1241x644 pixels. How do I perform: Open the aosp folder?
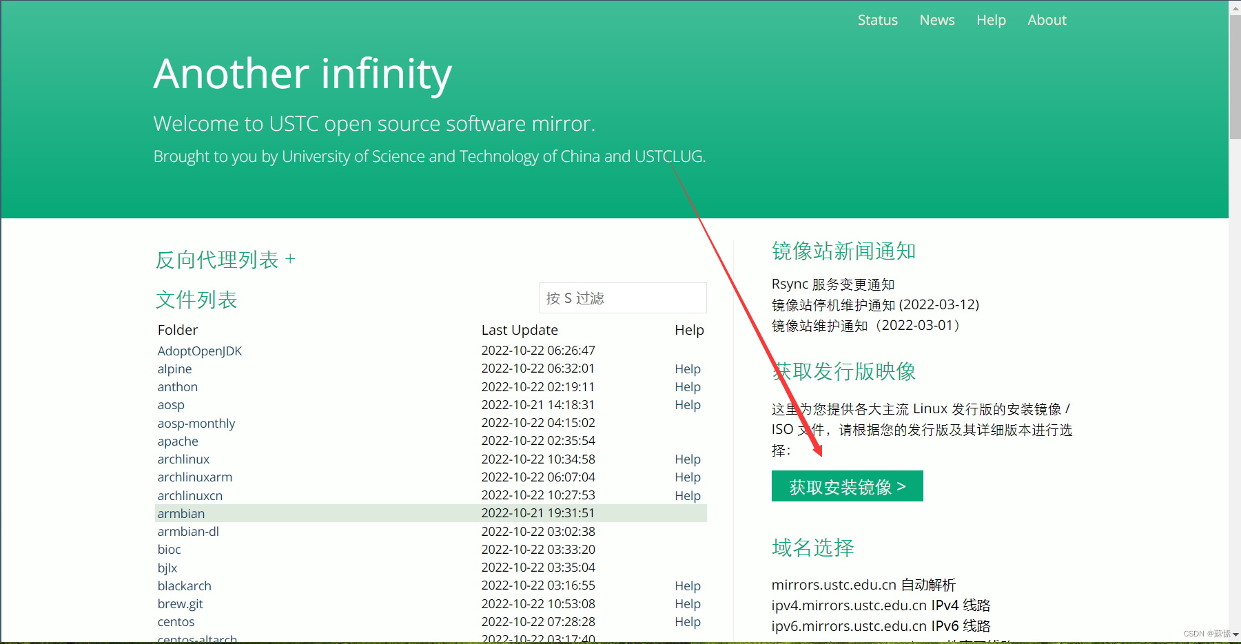tap(171, 405)
